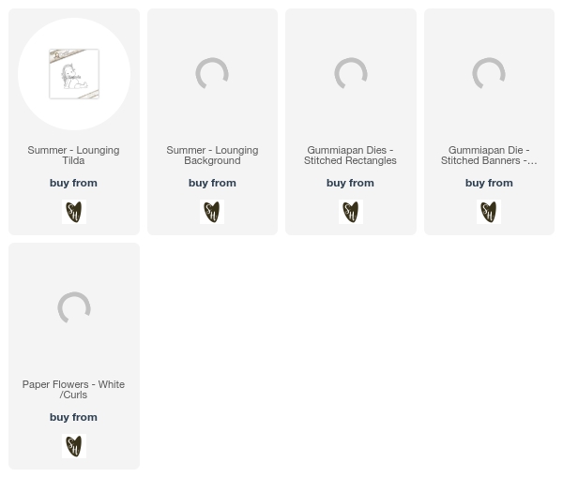
Task: Click the shop heart icon under Stitched Rectangles
Action: tap(351, 212)
